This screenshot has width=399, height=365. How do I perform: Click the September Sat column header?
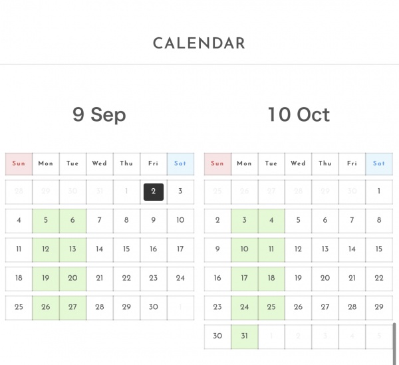click(180, 164)
